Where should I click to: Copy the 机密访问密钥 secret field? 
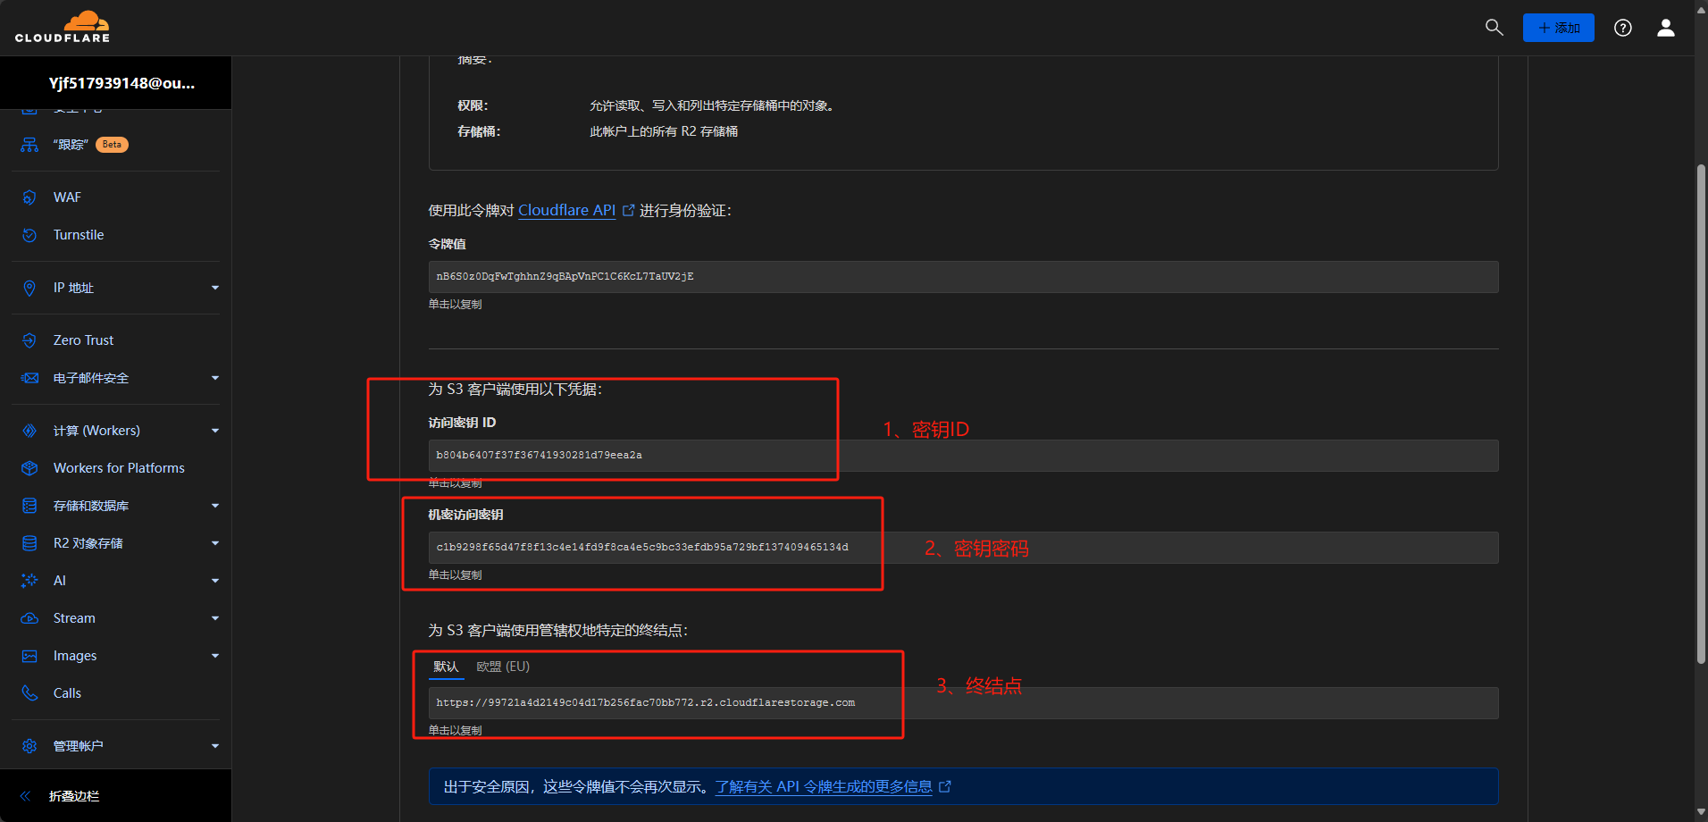pyautogui.click(x=963, y=548)
